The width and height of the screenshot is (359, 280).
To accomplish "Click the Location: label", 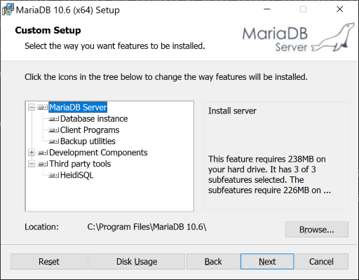I will [x=41, y=227].
